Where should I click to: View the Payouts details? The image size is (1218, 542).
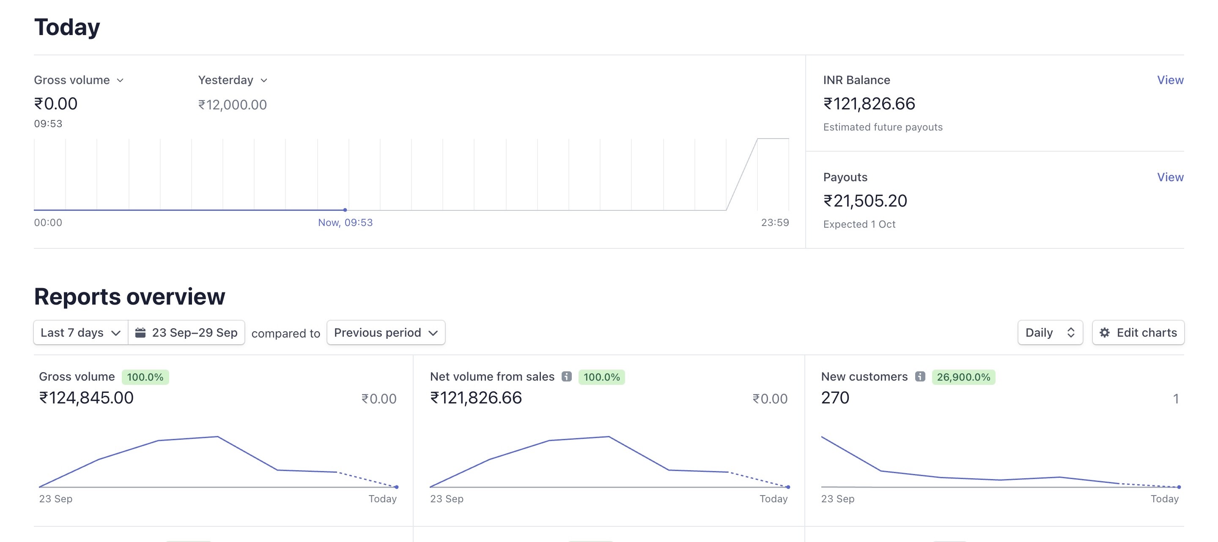[x=1170, y=177]
